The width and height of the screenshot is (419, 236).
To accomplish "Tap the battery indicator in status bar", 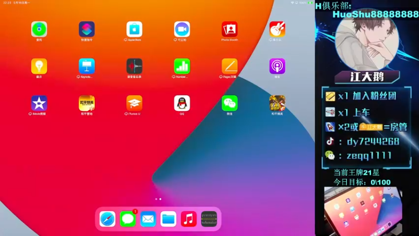I will (310, 3).
